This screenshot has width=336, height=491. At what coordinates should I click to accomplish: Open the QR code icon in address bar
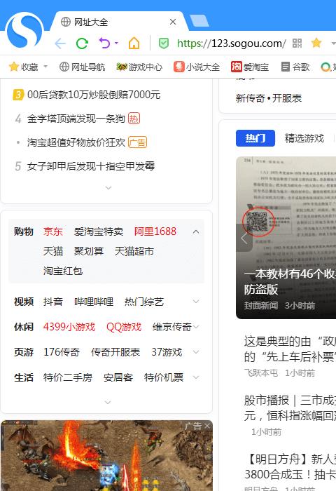coord(297,43)
